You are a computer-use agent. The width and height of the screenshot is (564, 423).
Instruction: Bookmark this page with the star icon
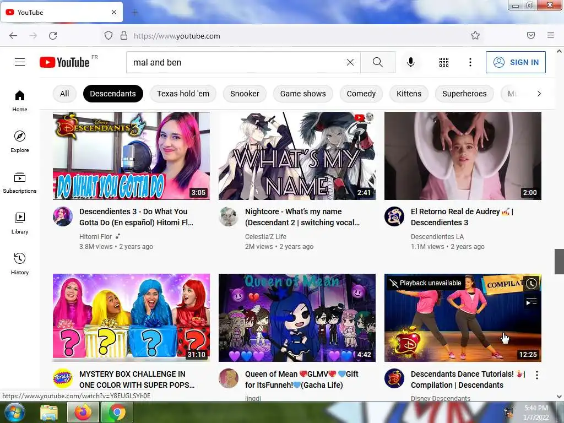pyautogui.click(x=475, y=35)
